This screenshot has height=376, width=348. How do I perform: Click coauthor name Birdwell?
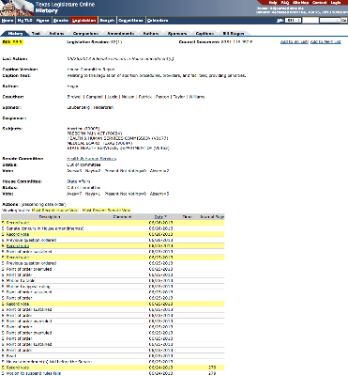click(x=74, y=97)
